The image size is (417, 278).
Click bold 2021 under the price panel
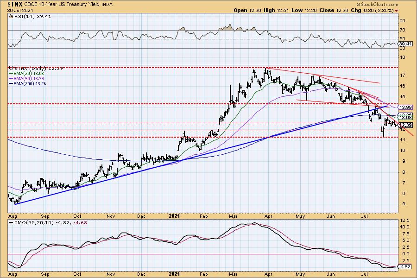[x=175, y=216]
